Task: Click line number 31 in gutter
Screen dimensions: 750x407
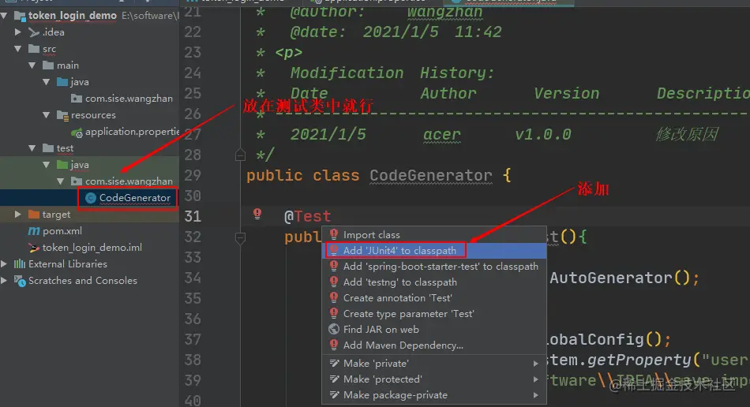Action: 193,216
